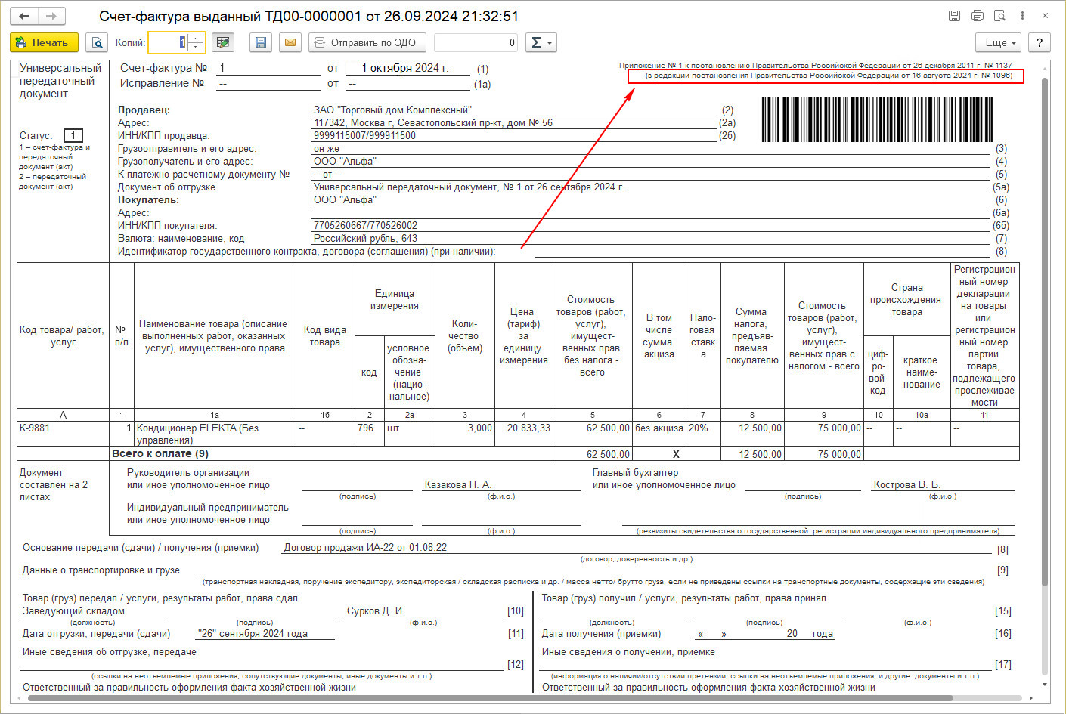Click buyer ИНН/КПП 7705260667/770526002

(x=365, y=226)
